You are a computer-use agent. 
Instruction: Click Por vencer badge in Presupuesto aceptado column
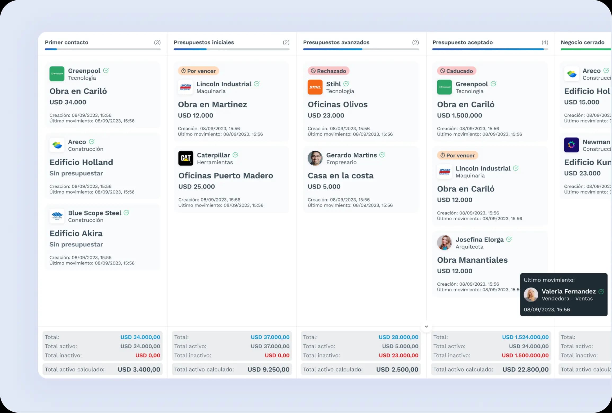click(458, 155)
